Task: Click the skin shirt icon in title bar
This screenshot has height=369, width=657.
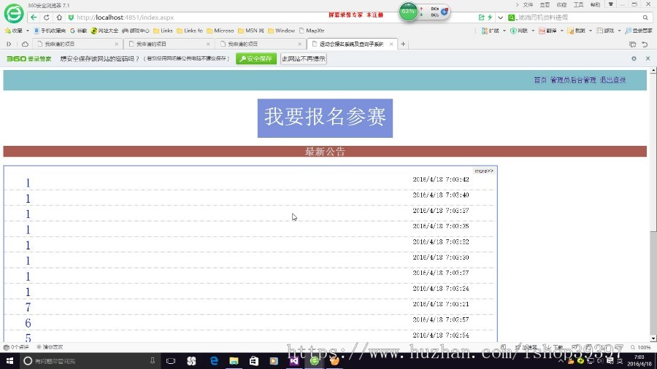Action: click(x=610, y=4)
